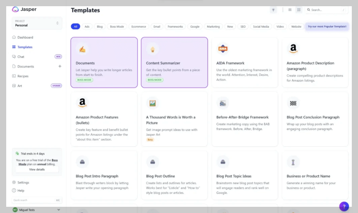Filter templates by Frameworks
358x213 pixels.
(175, 26)
